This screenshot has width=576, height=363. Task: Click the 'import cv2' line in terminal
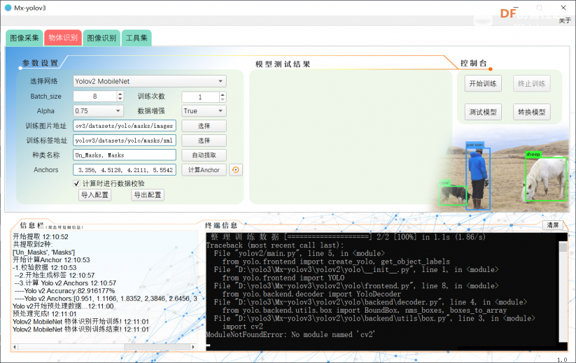(x=242, y=327)
